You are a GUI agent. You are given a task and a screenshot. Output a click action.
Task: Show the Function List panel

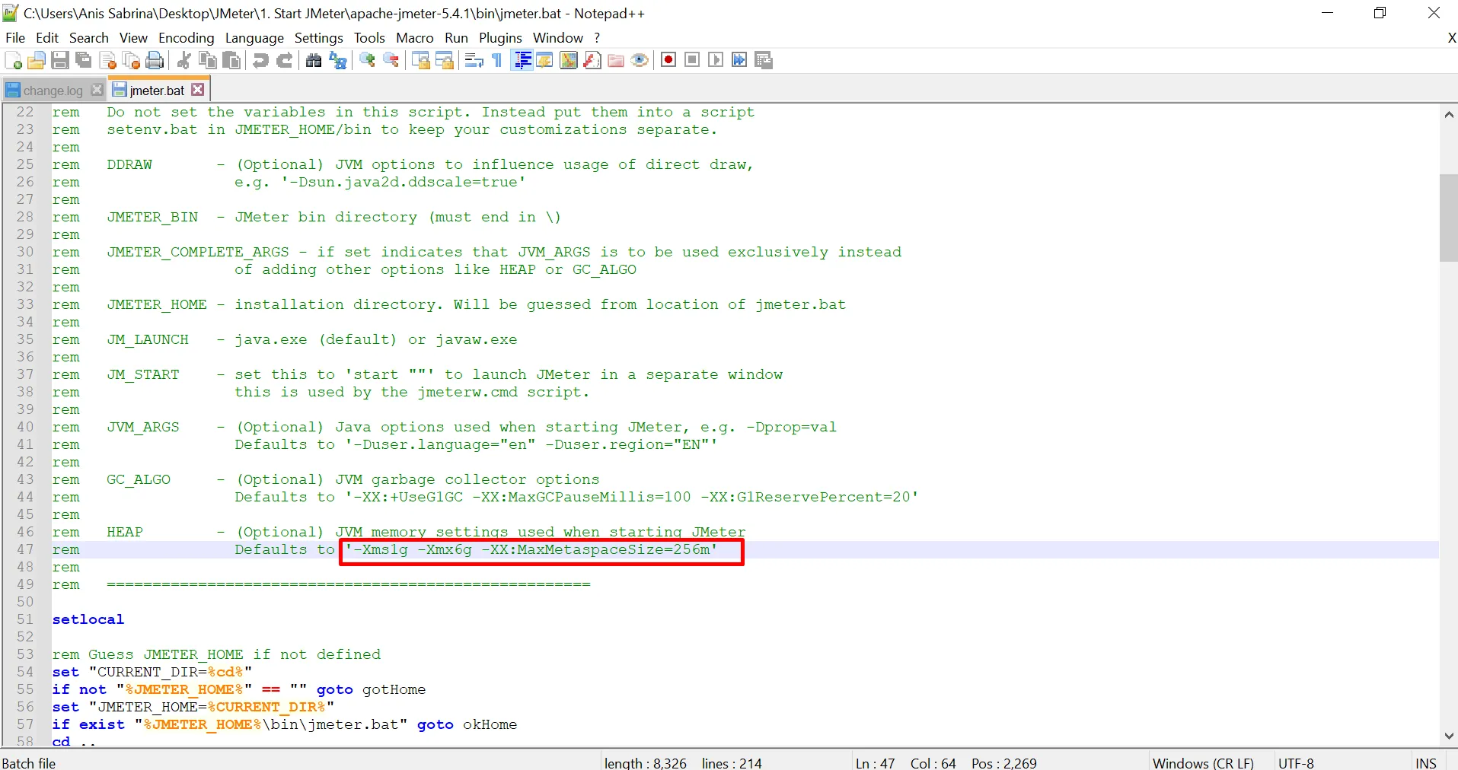coord(592,60)
